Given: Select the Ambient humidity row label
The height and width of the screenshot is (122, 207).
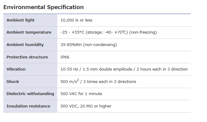Looking at the screenshot, I should click(25, 45).
